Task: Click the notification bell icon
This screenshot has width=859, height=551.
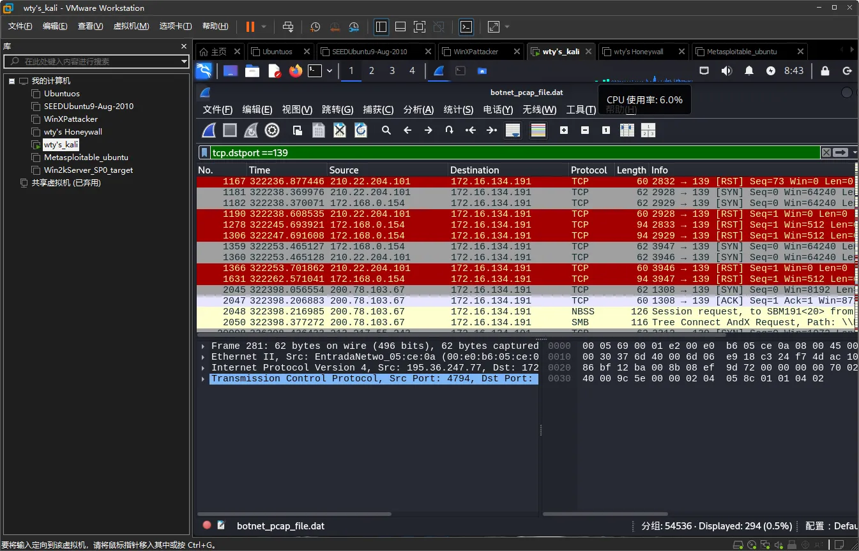Action: 749,71
